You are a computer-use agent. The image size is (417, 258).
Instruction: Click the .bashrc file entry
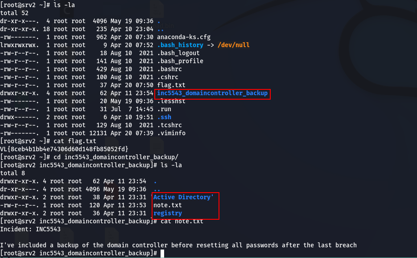click(x=169, y=69)
